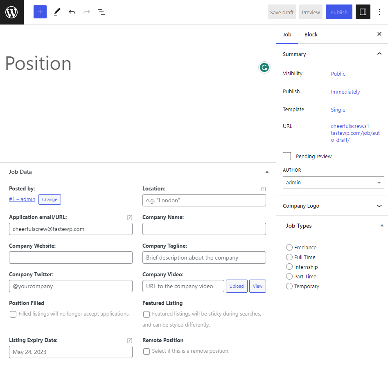This screenshot has width=388, height=365.
Task: Click the Change posted-by button
Action: [x=50, y=199]
